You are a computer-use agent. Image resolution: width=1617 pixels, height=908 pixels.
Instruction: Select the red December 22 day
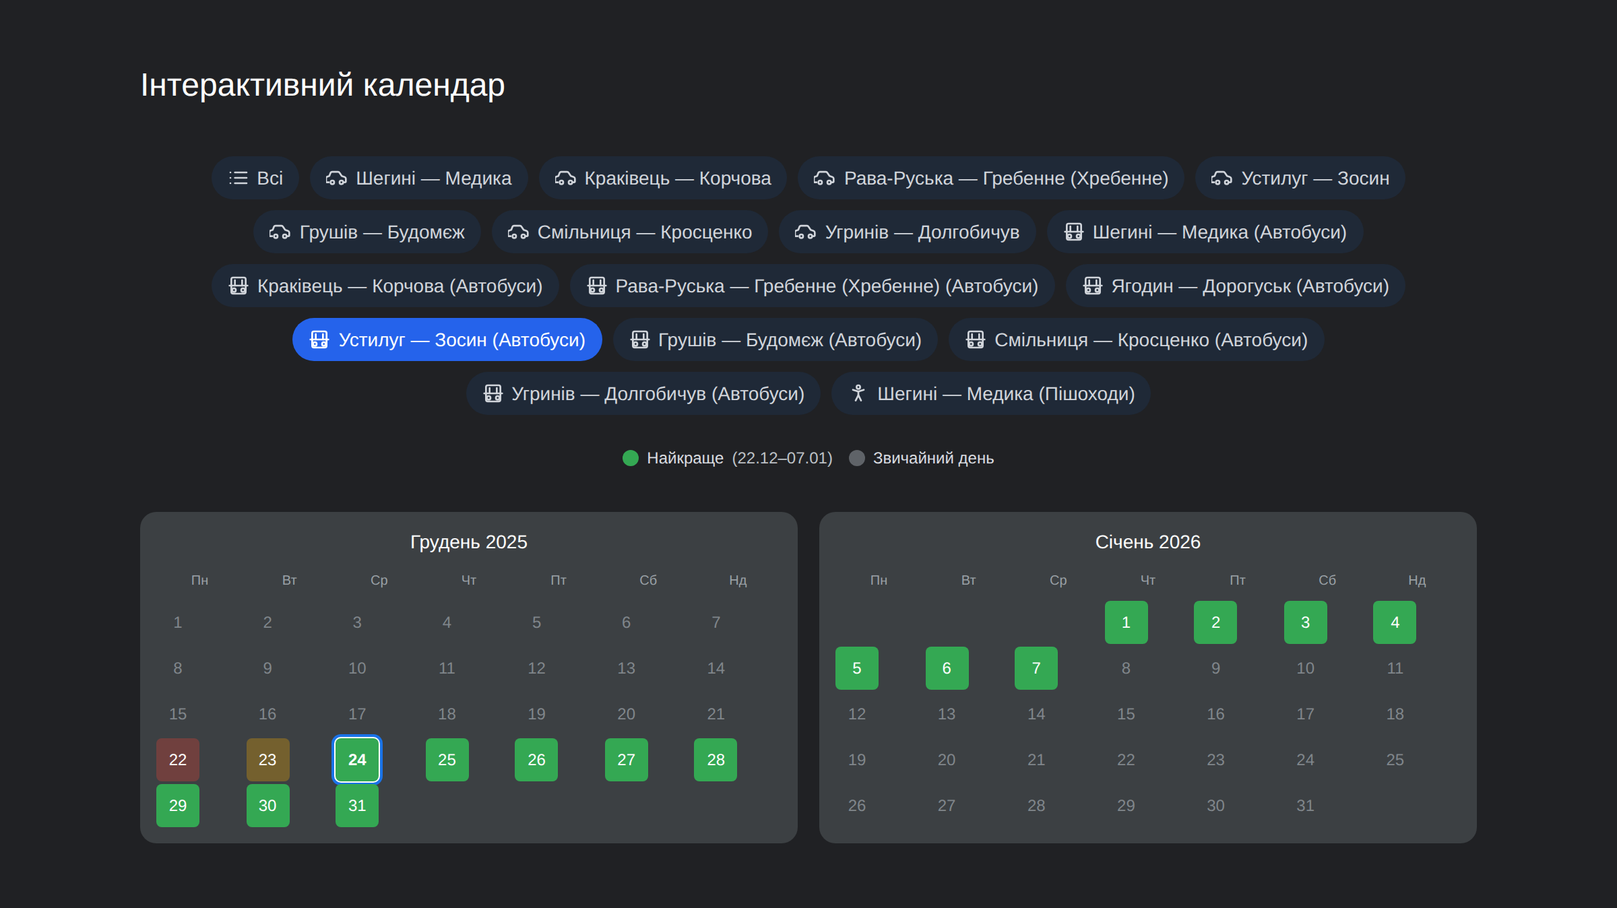(x=178, y=760)
